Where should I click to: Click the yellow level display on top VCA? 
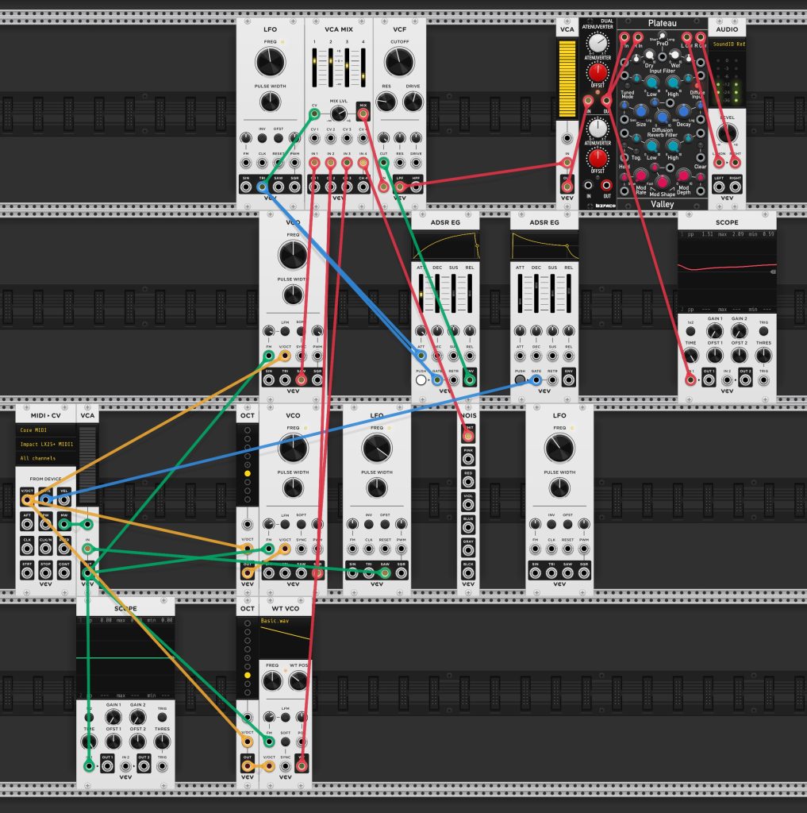pos(567,79)
